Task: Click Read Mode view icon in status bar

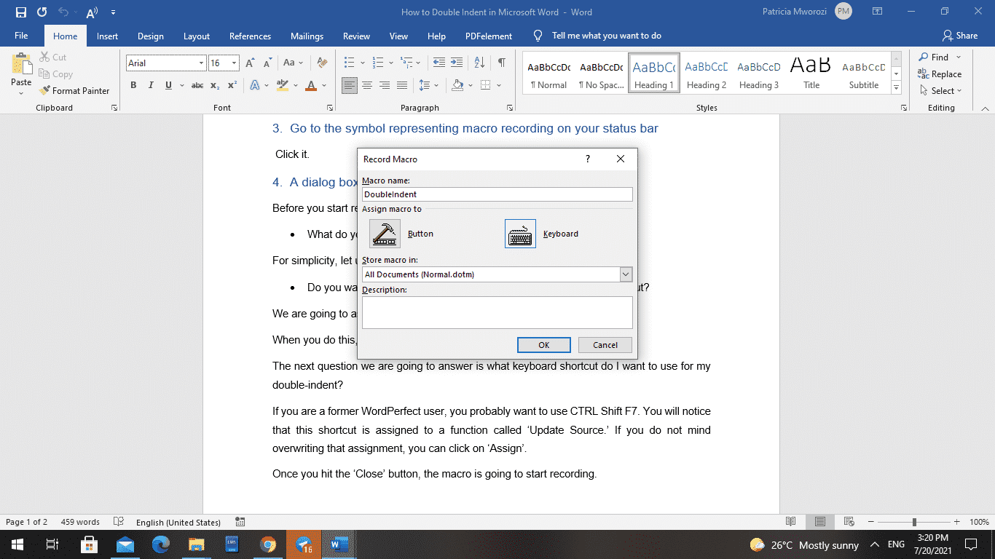Action: [791, 522]
